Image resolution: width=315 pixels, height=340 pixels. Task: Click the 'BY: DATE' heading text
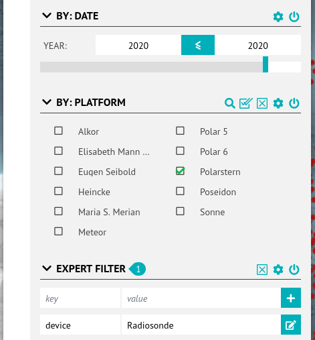click(77, 16)
